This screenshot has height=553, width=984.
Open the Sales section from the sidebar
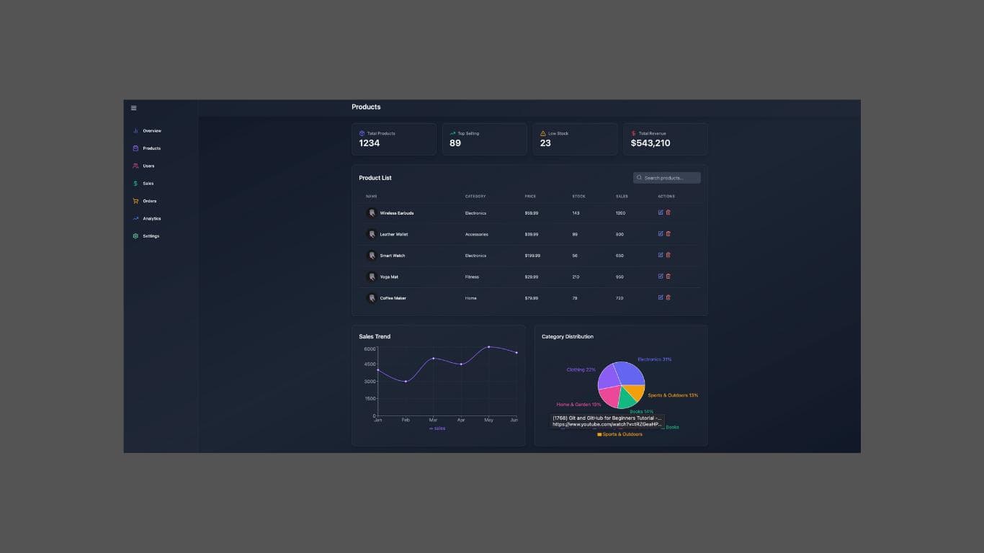click(135, 184)
